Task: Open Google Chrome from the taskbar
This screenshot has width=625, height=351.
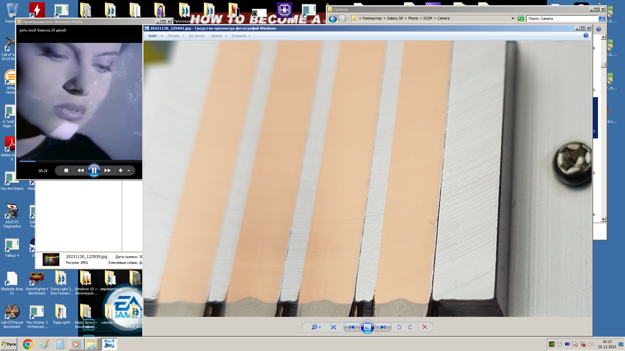Action: click(x=28, y=344)
